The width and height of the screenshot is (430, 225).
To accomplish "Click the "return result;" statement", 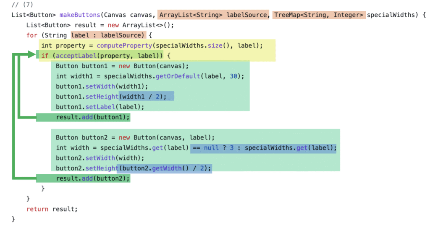I will point(52,209).
